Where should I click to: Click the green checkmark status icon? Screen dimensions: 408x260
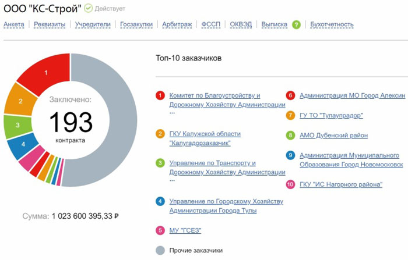click(x=88, y=9)
